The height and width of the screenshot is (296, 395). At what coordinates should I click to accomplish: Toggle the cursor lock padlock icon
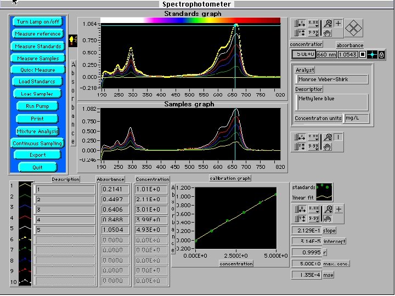pos(381,54)
